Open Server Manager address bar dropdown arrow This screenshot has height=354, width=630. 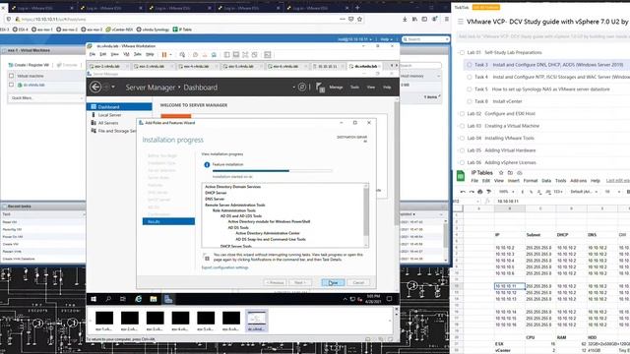click(x=293, y=87)
